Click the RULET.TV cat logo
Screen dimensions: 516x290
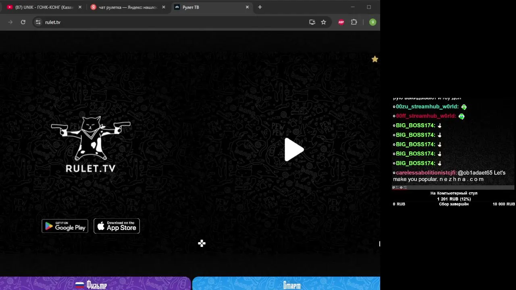91,144
